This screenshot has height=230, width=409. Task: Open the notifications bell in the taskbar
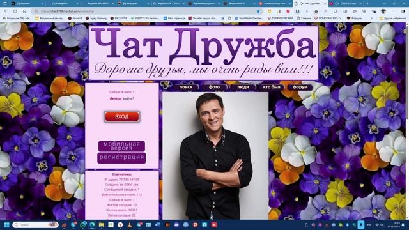click(403, 225)
